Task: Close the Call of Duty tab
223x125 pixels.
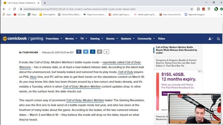Action: pos(38,3)
